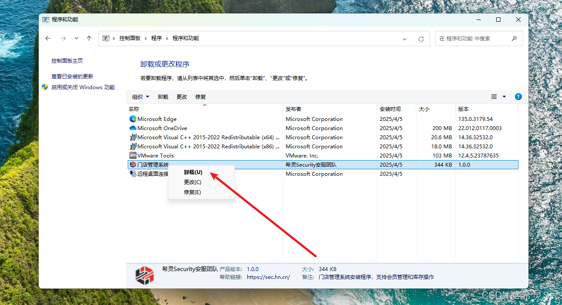Click the 远程桌面连接 program icon
This screenshot has width=562, height=305.
133,174
